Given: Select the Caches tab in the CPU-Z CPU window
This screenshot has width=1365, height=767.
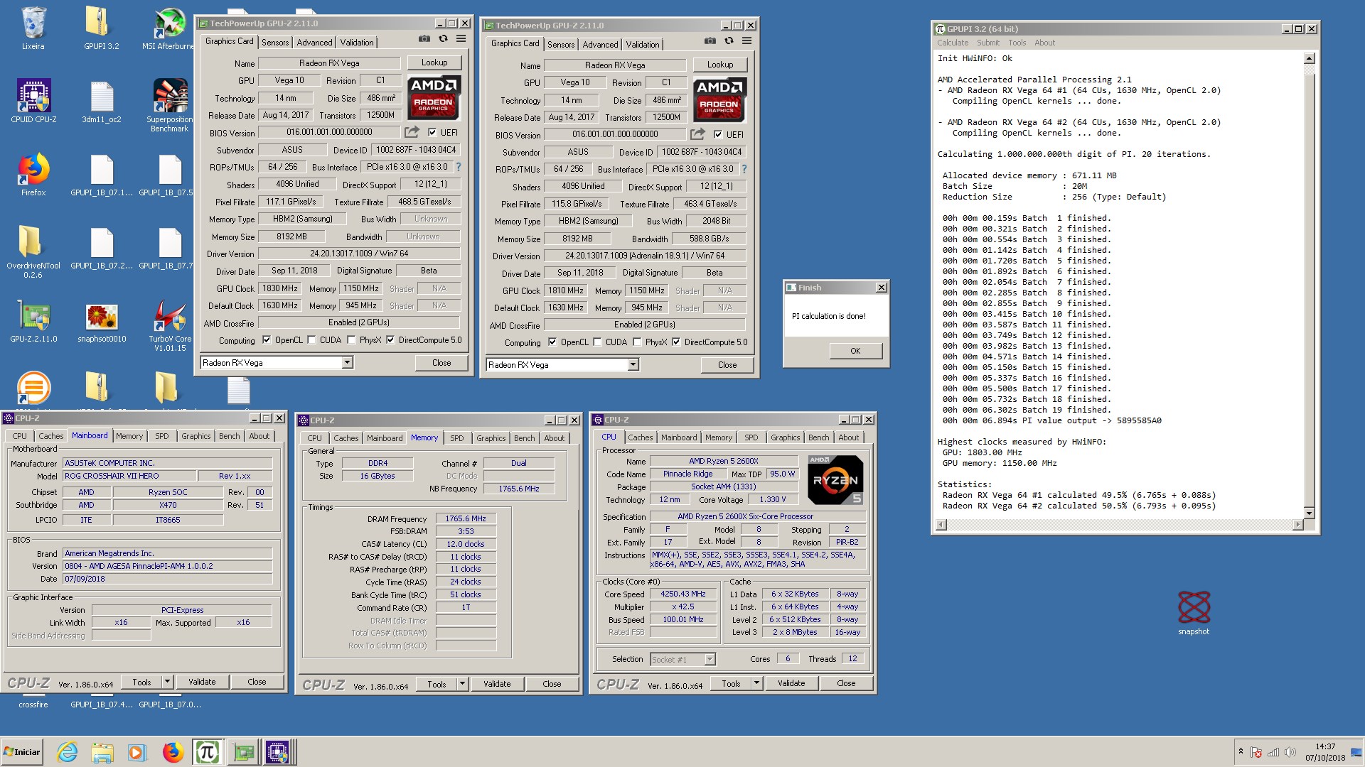Looking at the screenshot, I should click(x=640, y=437).
